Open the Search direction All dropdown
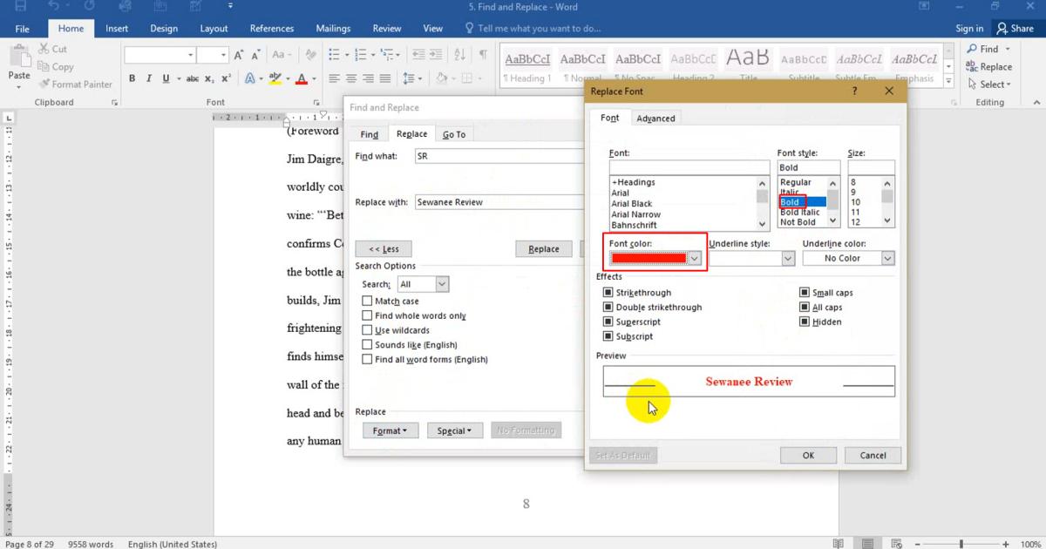 441,284
